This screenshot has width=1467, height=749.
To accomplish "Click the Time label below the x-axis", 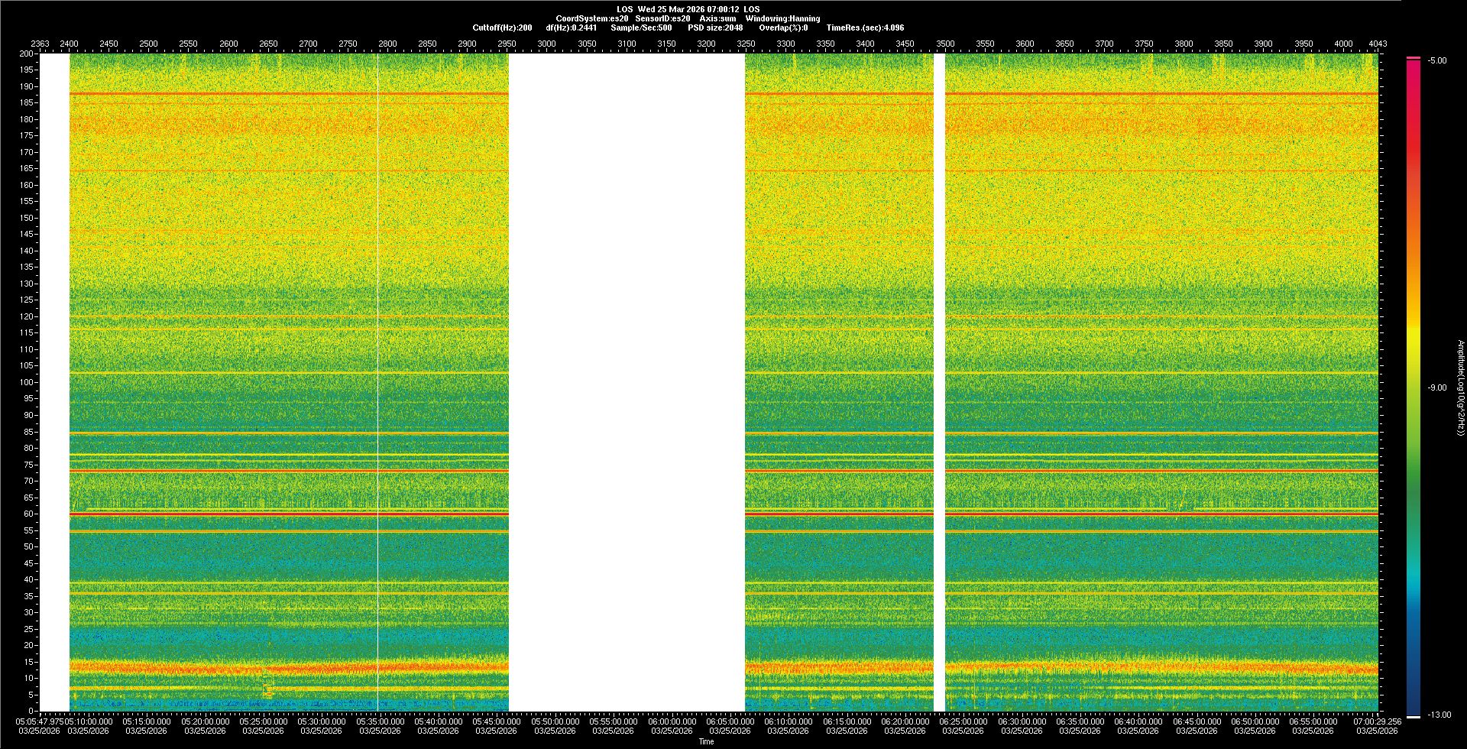I will pos(706,741).
